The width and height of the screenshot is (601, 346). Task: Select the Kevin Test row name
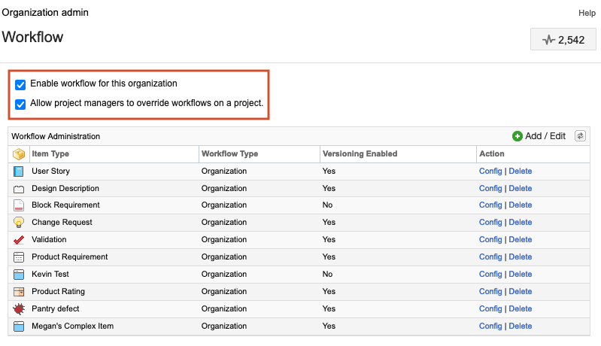(x=50, y=274)
